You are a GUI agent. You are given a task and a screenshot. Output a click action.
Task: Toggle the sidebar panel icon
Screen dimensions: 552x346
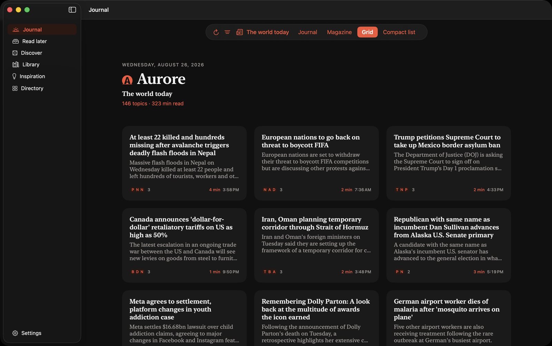[x=72, y=10]
